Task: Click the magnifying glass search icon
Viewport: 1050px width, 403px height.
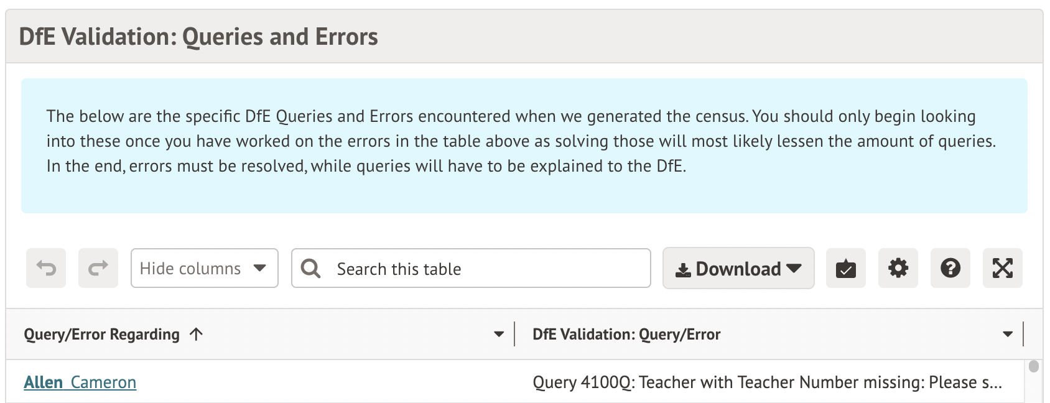Action: point(310,269)
